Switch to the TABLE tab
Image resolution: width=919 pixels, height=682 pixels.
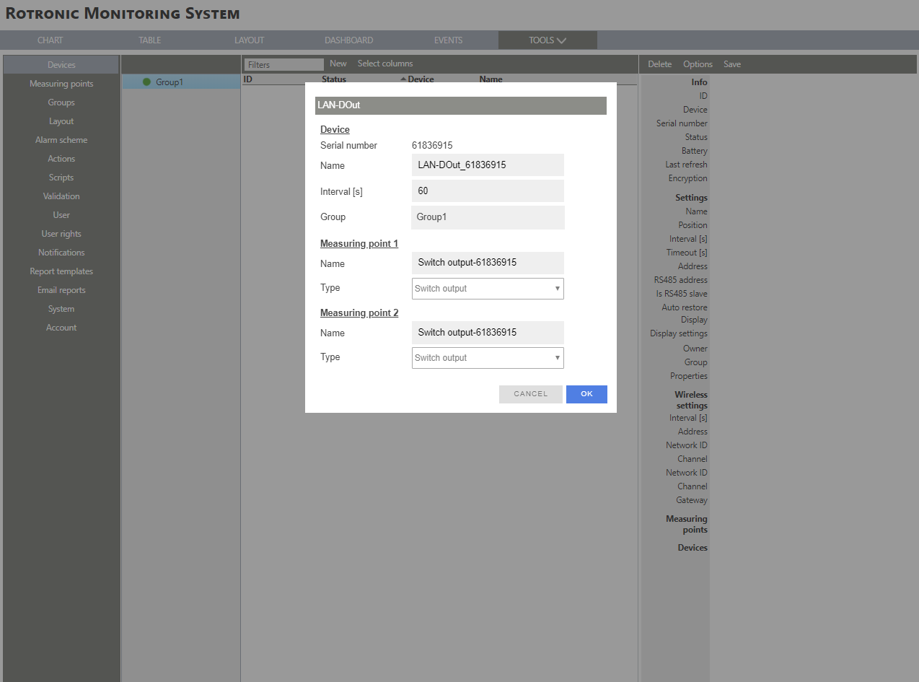pyautogui.click(x=150, y=40)
